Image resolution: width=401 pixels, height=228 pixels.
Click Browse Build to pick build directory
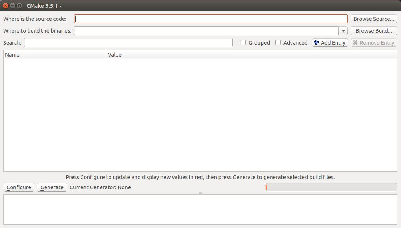click(x=373, y=30)
